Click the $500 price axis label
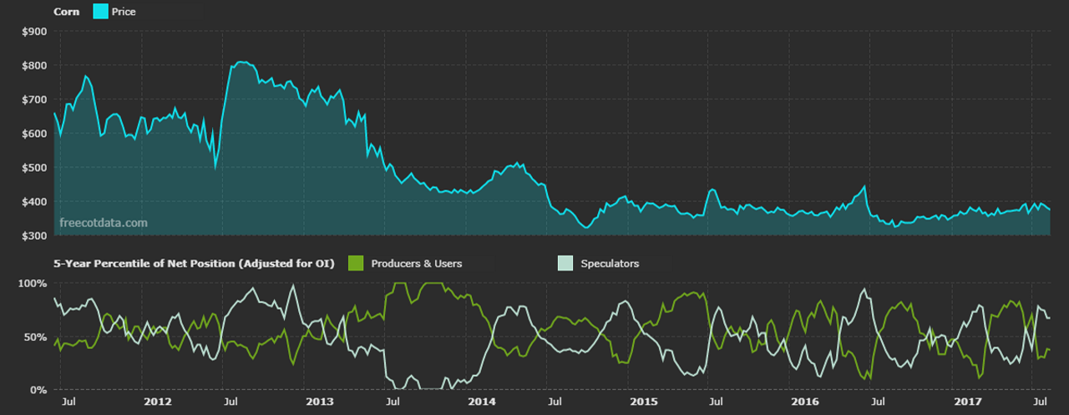 33,168
